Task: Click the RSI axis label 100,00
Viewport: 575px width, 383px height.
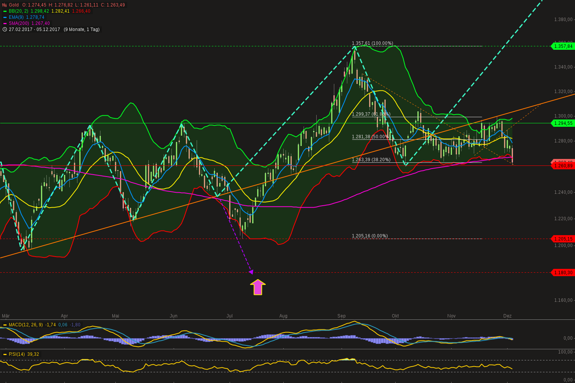Action: (565, 352)
